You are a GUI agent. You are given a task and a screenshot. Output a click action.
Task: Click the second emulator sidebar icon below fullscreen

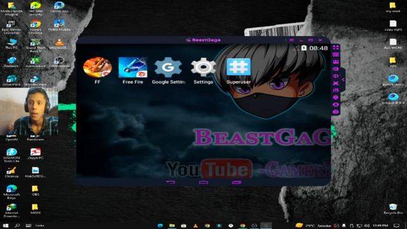pos(336,55)
